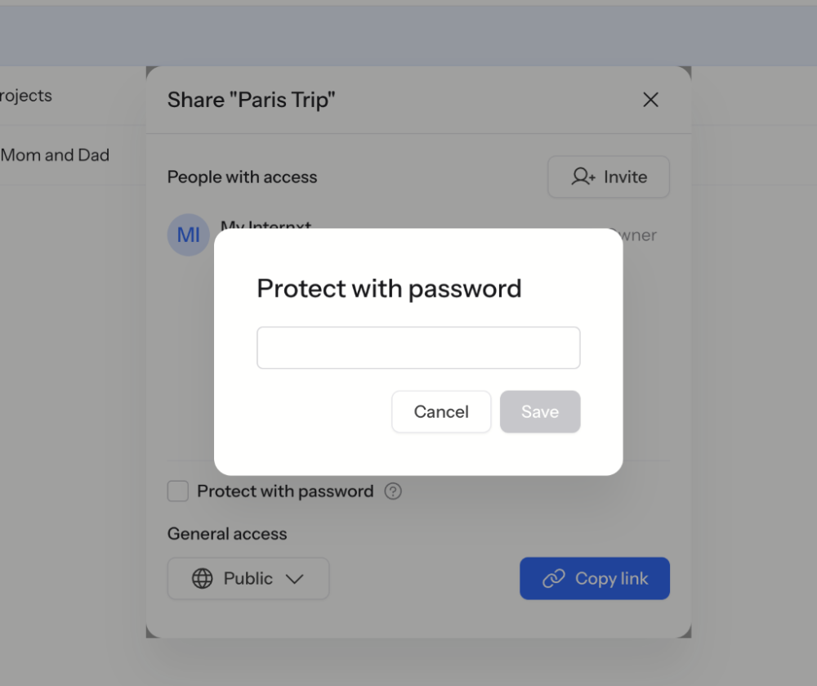The width and height of the screenshot is (817, 686).
Task: Open the Mom and Dad item in sidebar
Action: tap(55, 155)
